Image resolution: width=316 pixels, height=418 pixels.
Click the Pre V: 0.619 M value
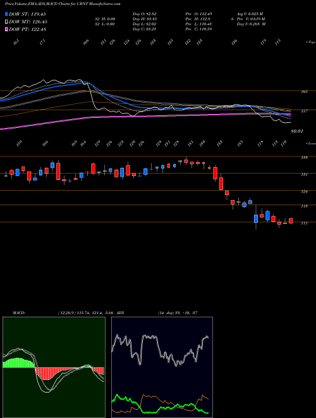pos(251,19)
